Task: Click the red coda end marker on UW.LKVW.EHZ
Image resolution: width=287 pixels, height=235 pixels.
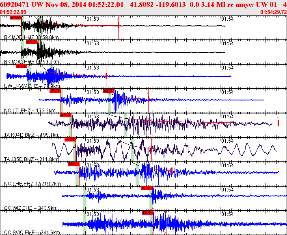Action: (106, 76)
